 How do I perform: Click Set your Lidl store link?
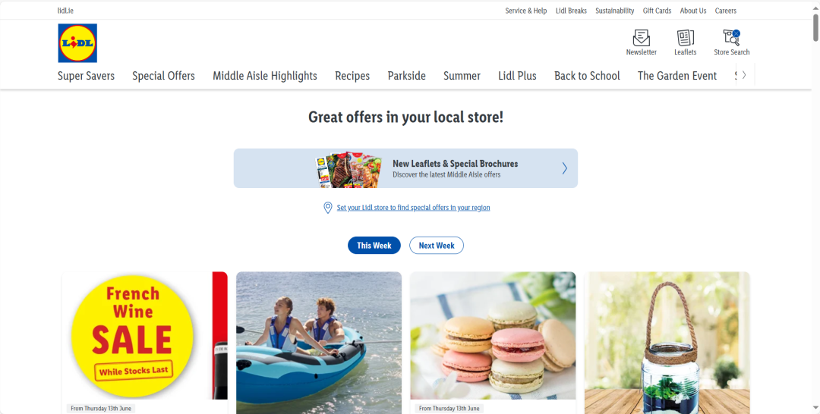point(413,208)
